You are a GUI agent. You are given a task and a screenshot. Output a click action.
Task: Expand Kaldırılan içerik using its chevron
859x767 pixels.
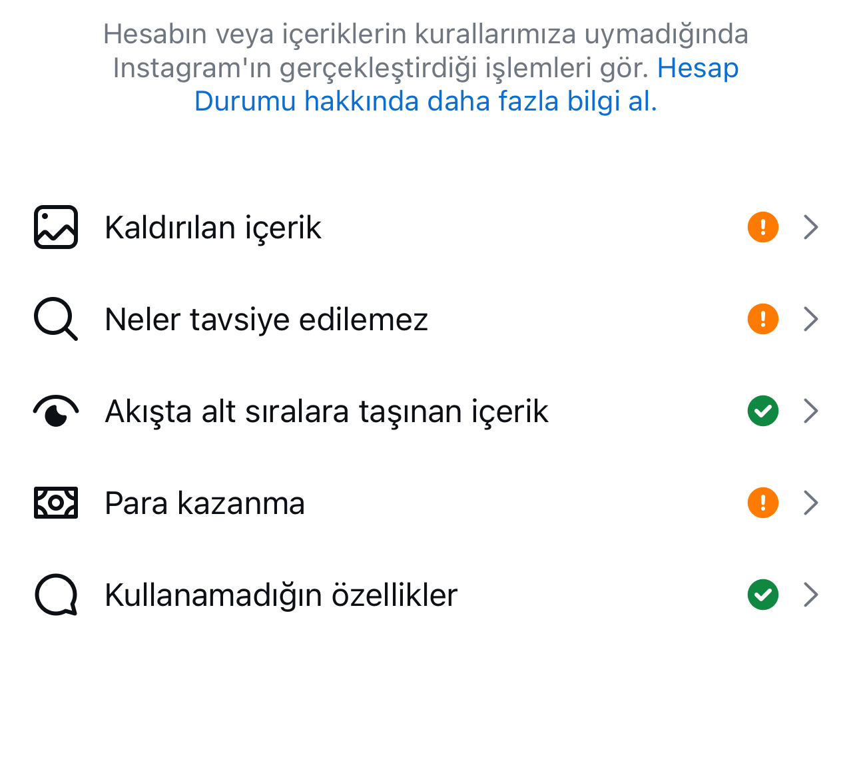[x=810, y=227]
